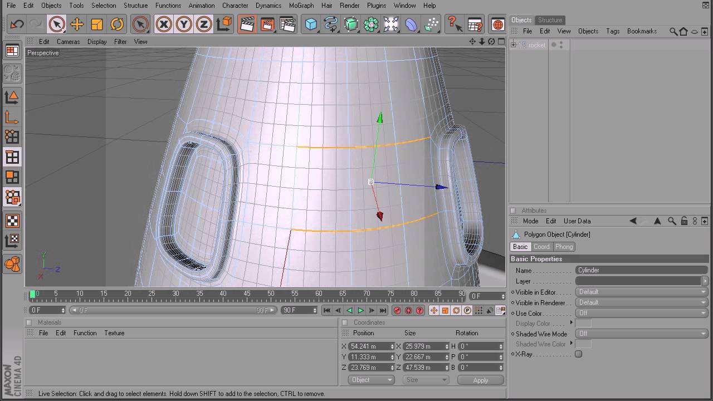Play the animation forward
Image resolution: width=713 pixels, height=401 pixels.
[360, 310]
